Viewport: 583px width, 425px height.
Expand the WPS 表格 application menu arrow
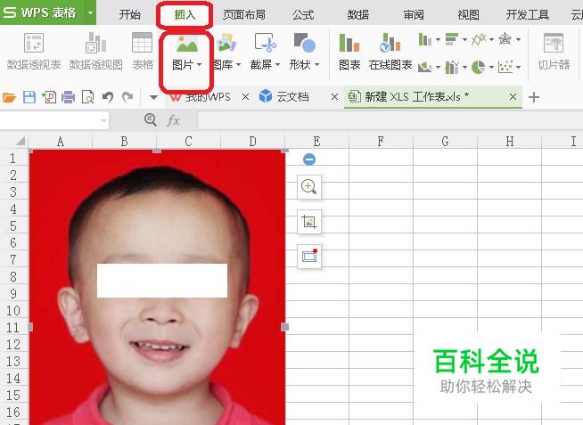pos(90,12)
